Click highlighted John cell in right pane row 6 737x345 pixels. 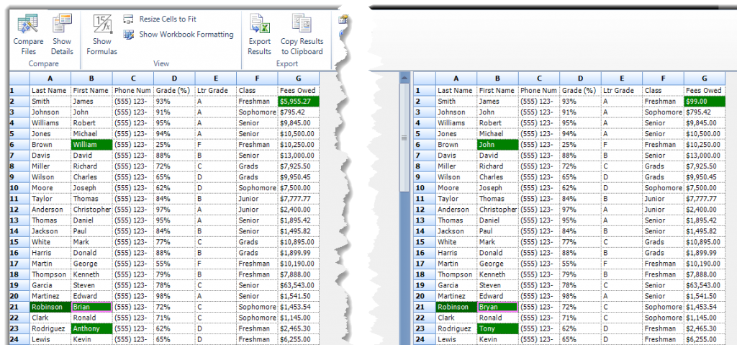click(x=497, y=145)
